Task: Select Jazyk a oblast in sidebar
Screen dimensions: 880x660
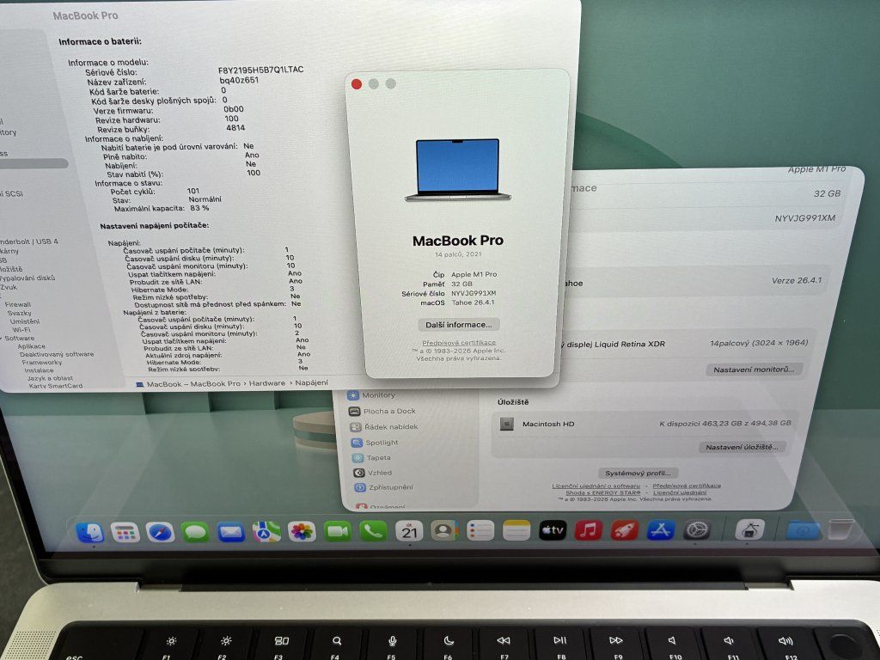Action: 50,378
